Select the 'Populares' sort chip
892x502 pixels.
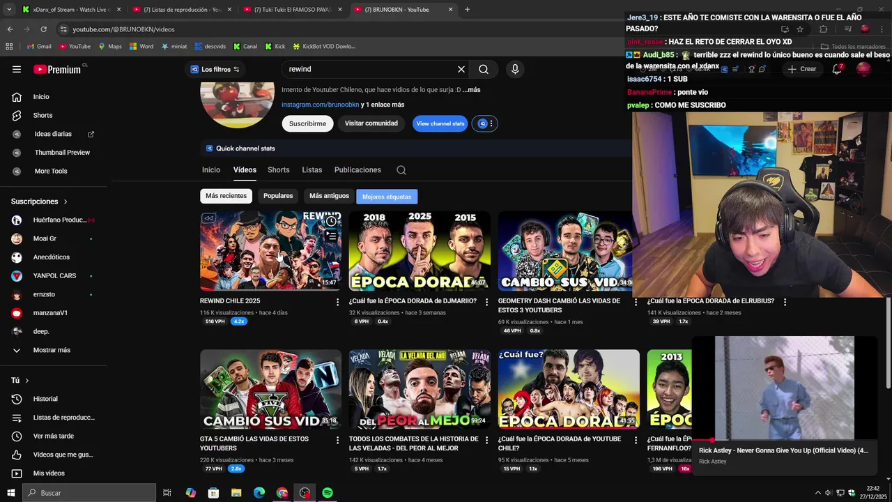[x=278, y=196]
